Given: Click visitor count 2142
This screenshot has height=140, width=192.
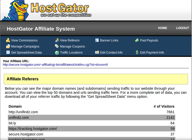Looking at the screenshot, I should click(170, 118).
